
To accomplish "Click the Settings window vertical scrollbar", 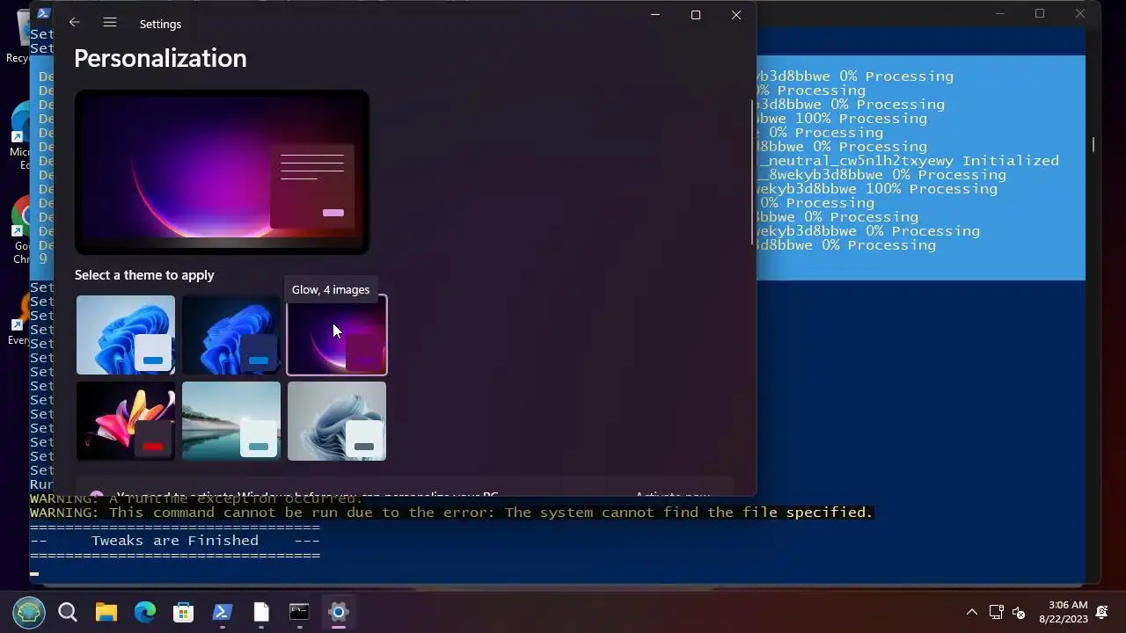I will pyautogui.click(x=752, y=171).
